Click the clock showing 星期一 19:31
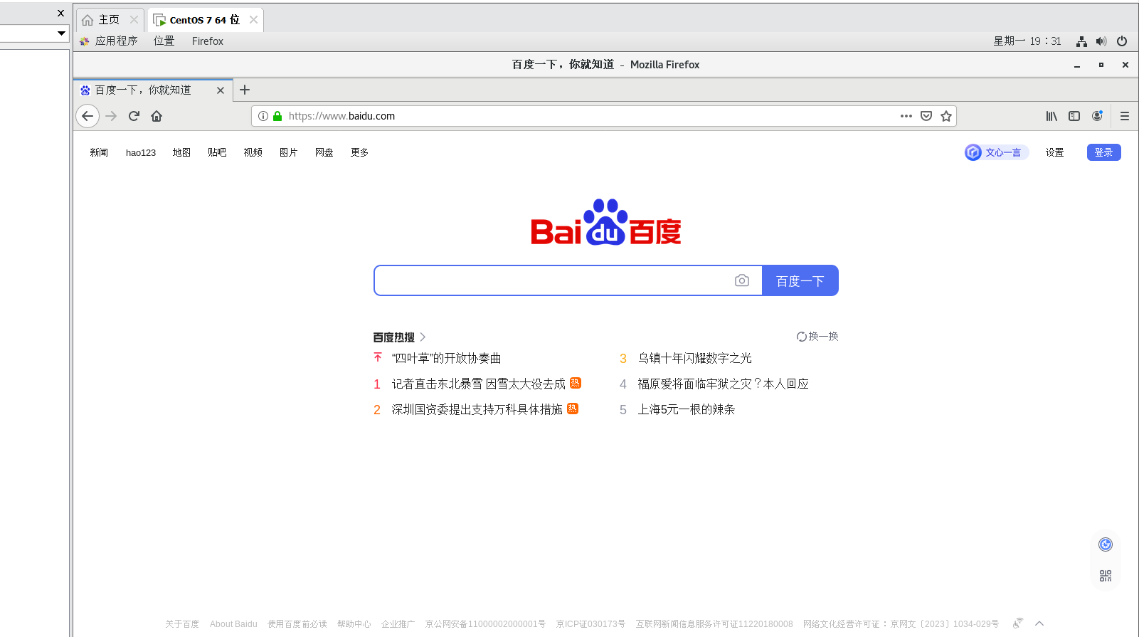Screen dimensions: 1139x637 pos(1027,41)
